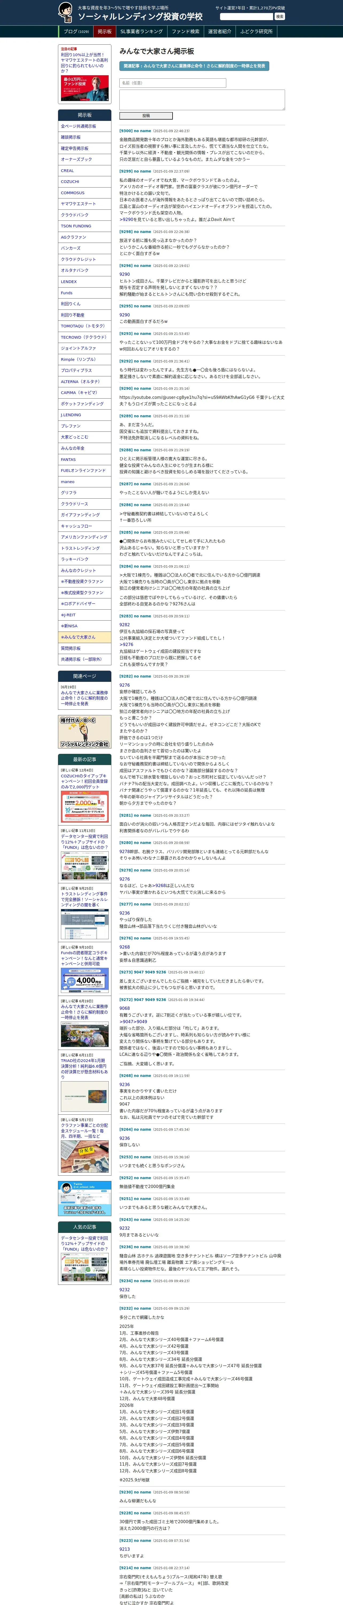The height and width of the screenshot is (1605, 343).
Task: Open 共通掲示板（一部除外） link
Action: click(x=85, y=659)
